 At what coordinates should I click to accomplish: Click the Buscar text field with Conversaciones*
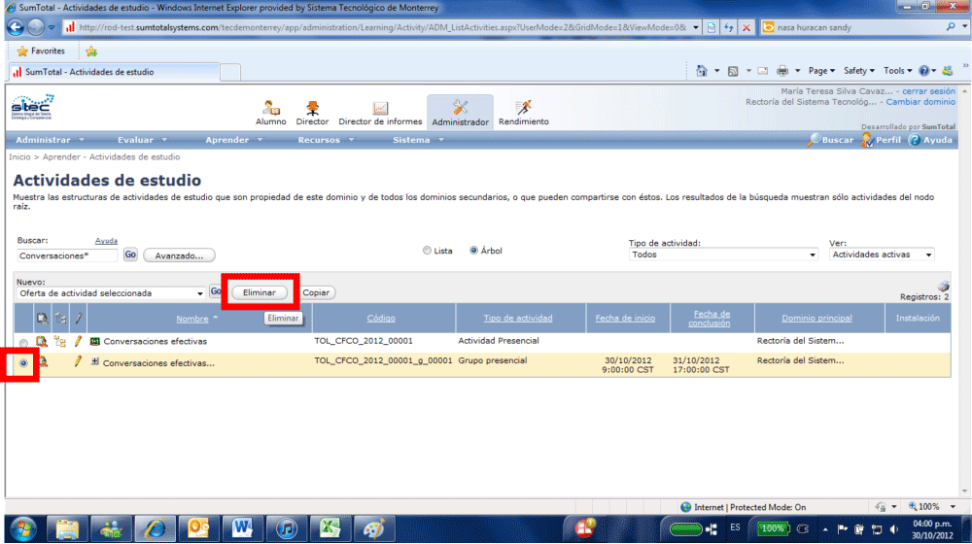tap(67, 255)
